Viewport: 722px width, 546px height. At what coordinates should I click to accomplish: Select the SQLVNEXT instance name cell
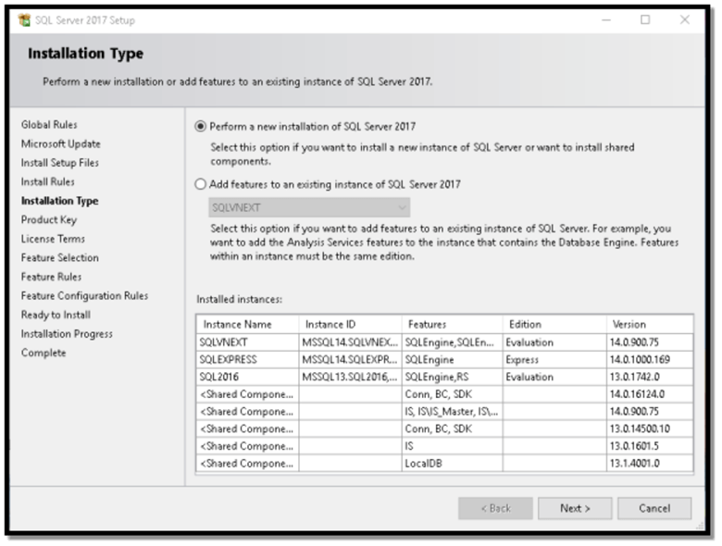[248, 342]
